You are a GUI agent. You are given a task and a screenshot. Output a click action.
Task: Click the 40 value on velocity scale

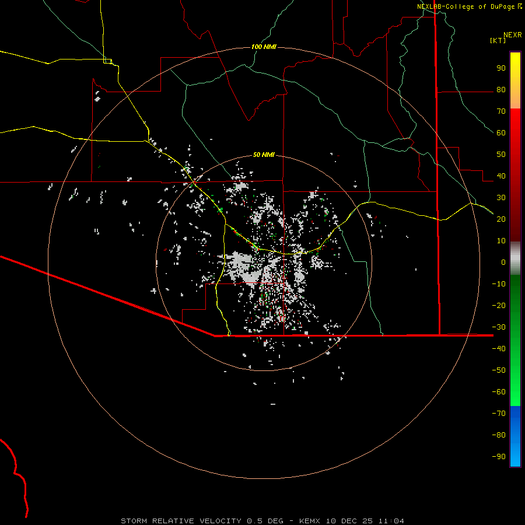click(501, 176)
